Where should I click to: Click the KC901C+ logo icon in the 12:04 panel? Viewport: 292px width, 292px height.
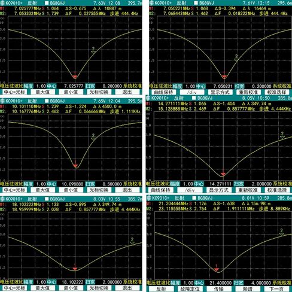(2, 101)
